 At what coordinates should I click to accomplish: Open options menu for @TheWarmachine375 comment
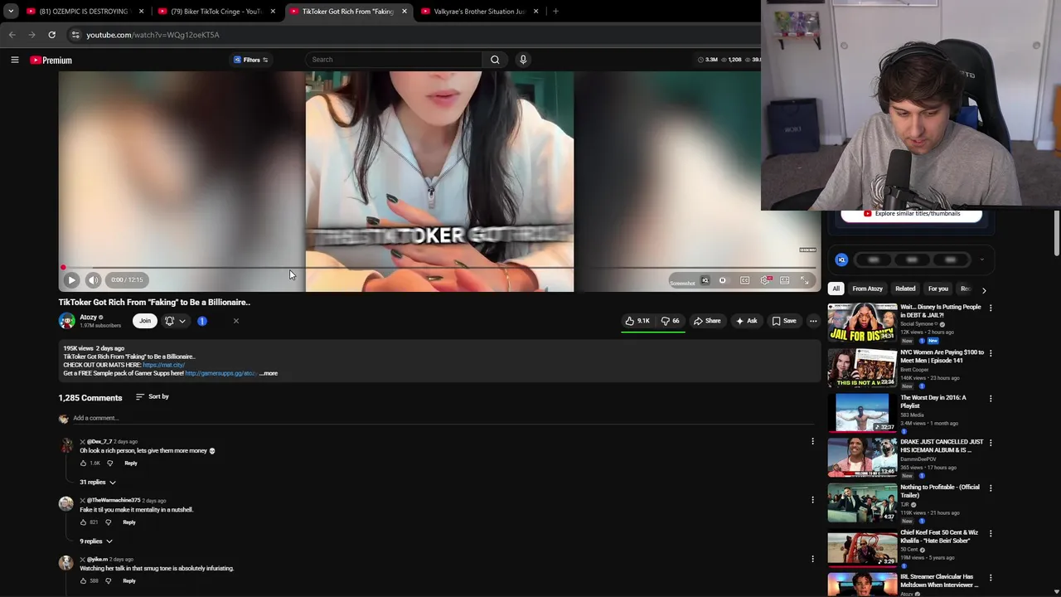point(812,500)
